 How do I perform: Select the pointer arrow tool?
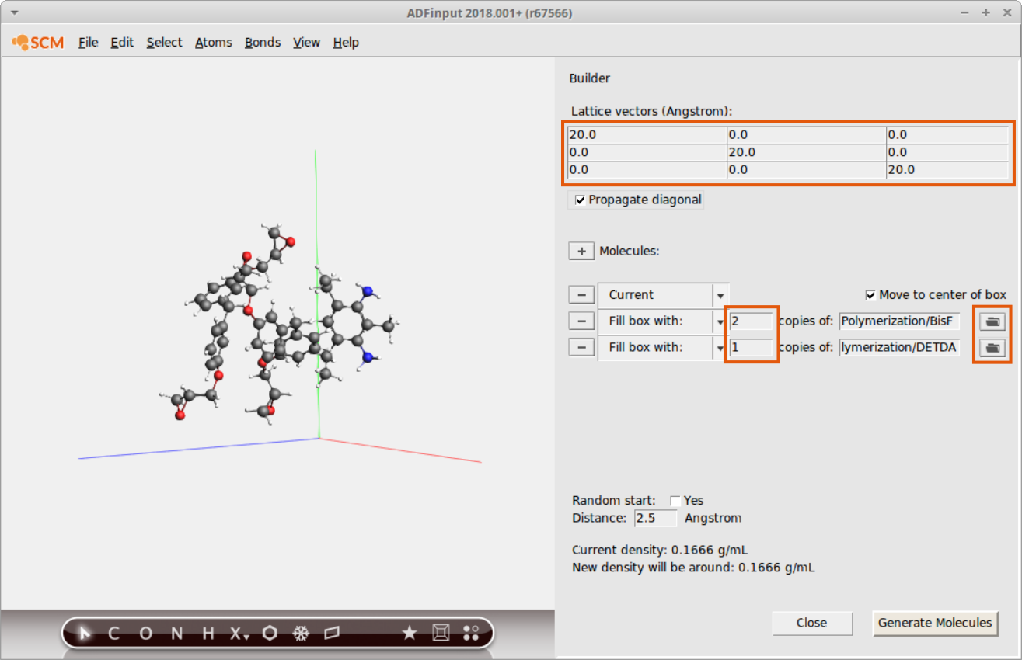tap(85, 633)
